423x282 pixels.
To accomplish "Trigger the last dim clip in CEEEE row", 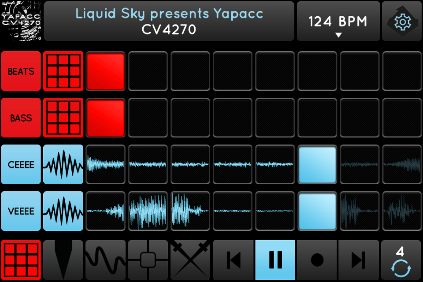I will click(402, 164).
